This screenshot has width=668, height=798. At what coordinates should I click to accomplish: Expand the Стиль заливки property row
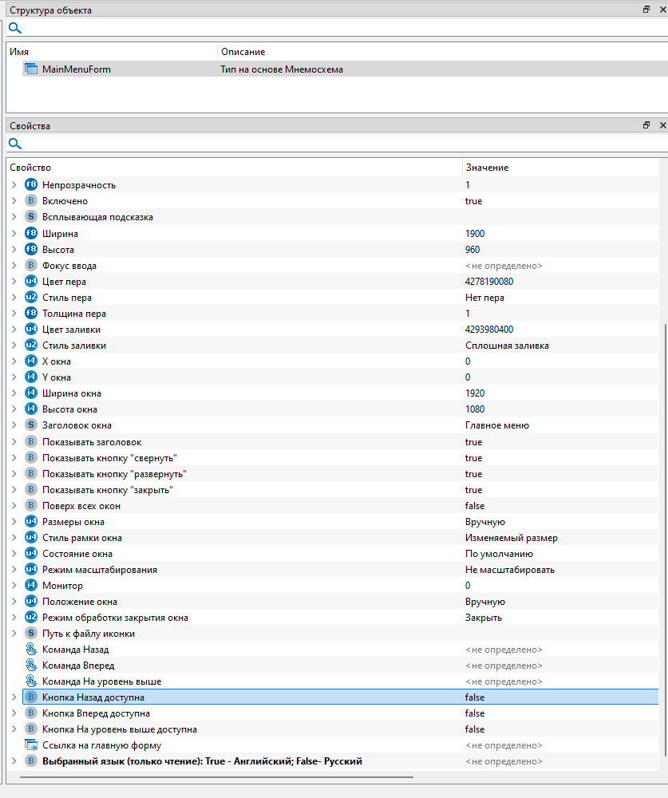pos(14,346)
